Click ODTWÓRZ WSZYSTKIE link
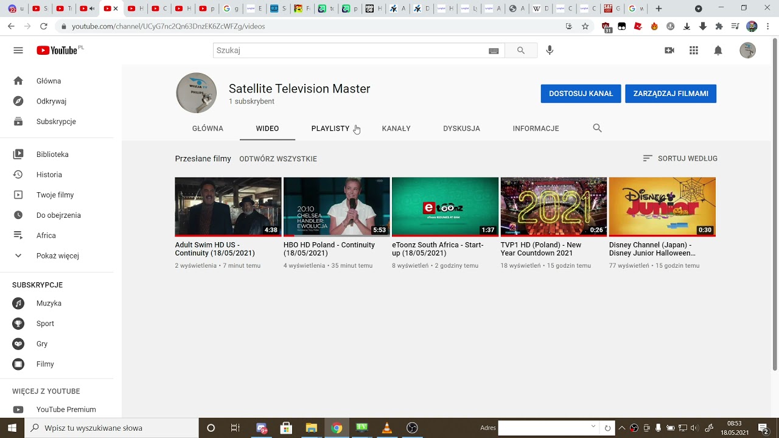The width and height of the screenshot is (779, 438). 278,159
